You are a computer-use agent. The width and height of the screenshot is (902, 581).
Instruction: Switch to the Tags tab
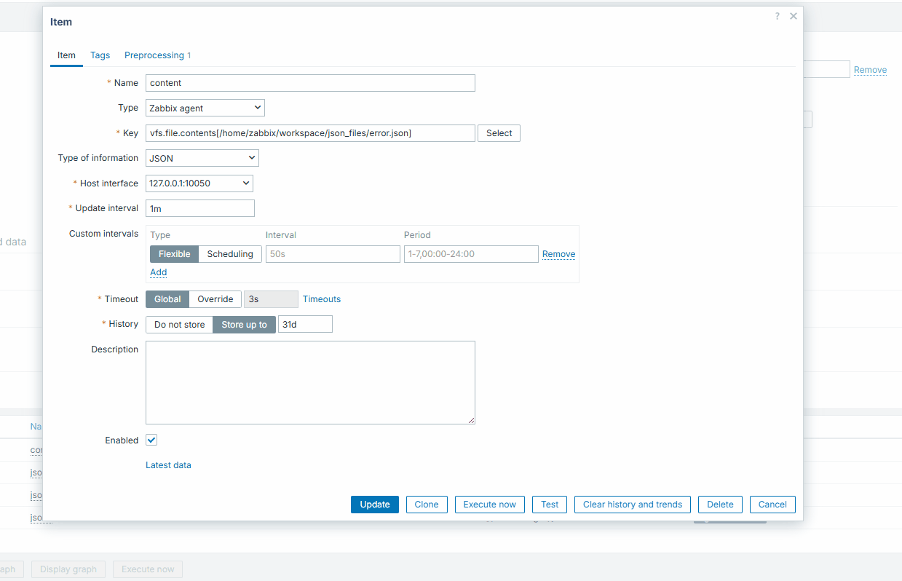[100, 55]
